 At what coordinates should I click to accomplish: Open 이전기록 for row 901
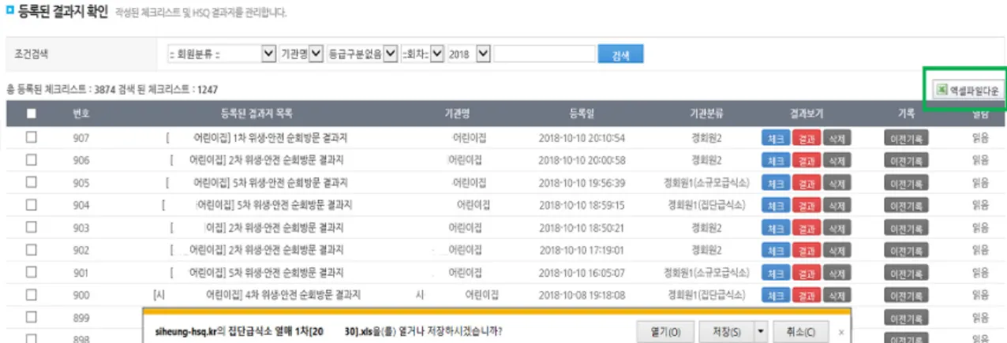click(x=908, y=273)
